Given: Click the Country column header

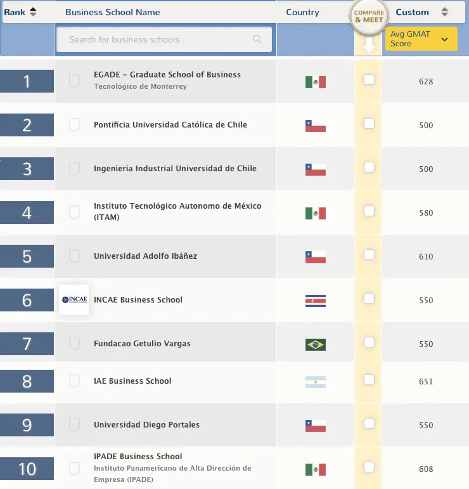Looking at the screenshot, I should [x=302, y=12].
